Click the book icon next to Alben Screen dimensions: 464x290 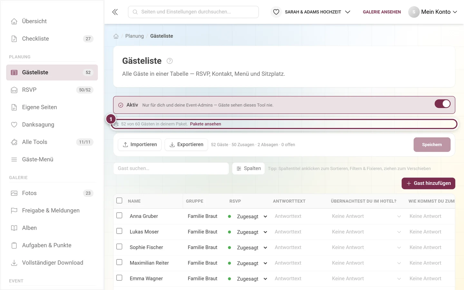pos(14,228)
